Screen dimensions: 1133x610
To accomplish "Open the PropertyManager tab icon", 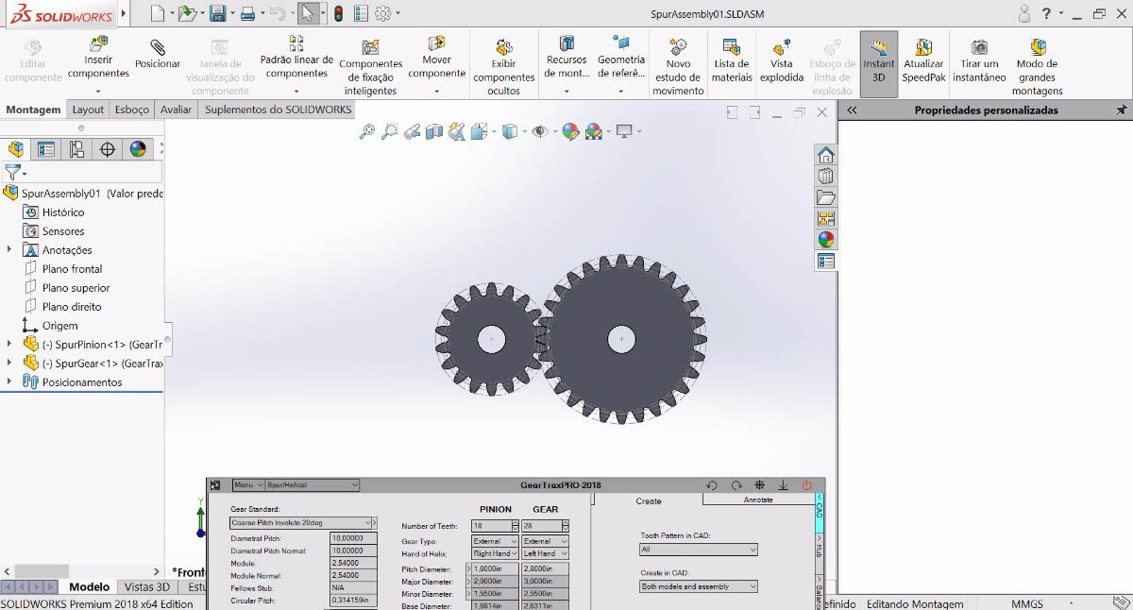I will [45, 149].
